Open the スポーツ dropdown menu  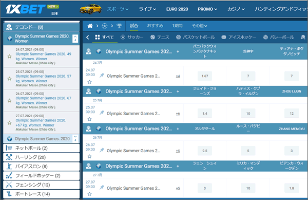click(118, 9)
